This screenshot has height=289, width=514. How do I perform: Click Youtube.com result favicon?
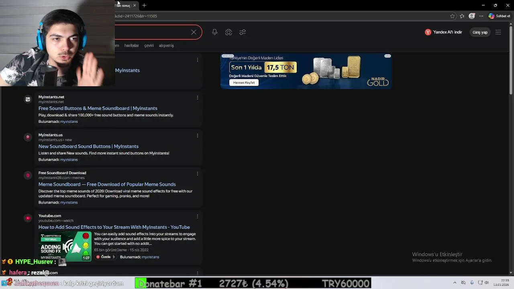click(x=28, y=218)
